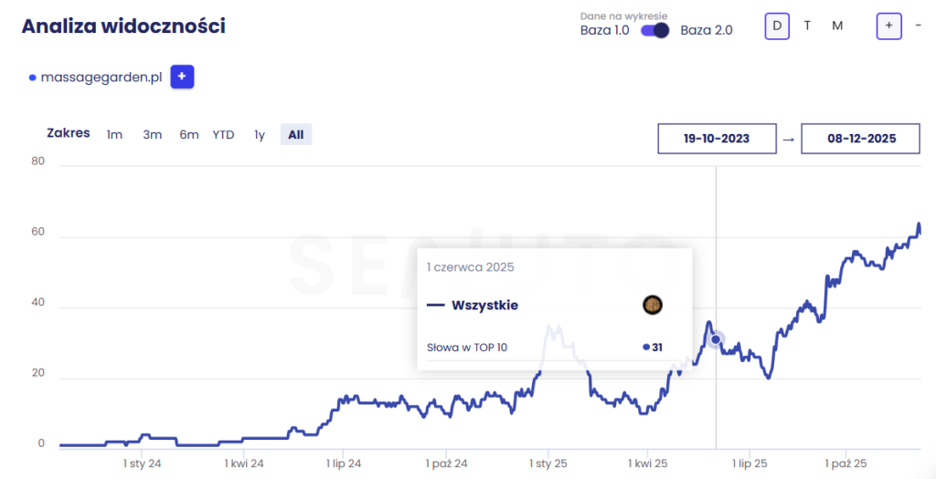936x479 pixels.
Task: Select the 3m range tab
Action: coord(153,135)
